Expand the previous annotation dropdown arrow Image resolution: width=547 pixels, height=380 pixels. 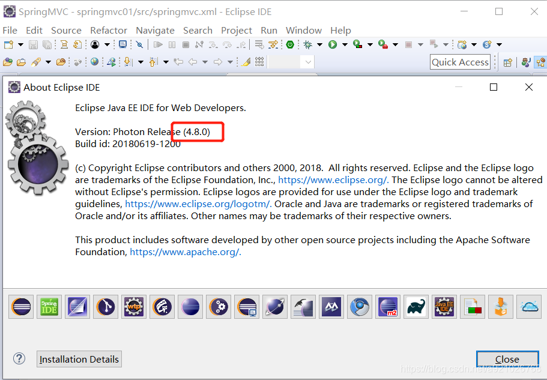point(166,62)
